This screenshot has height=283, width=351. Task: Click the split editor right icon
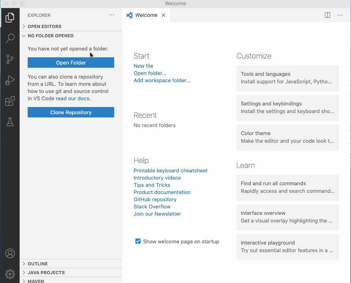(327, 15)
